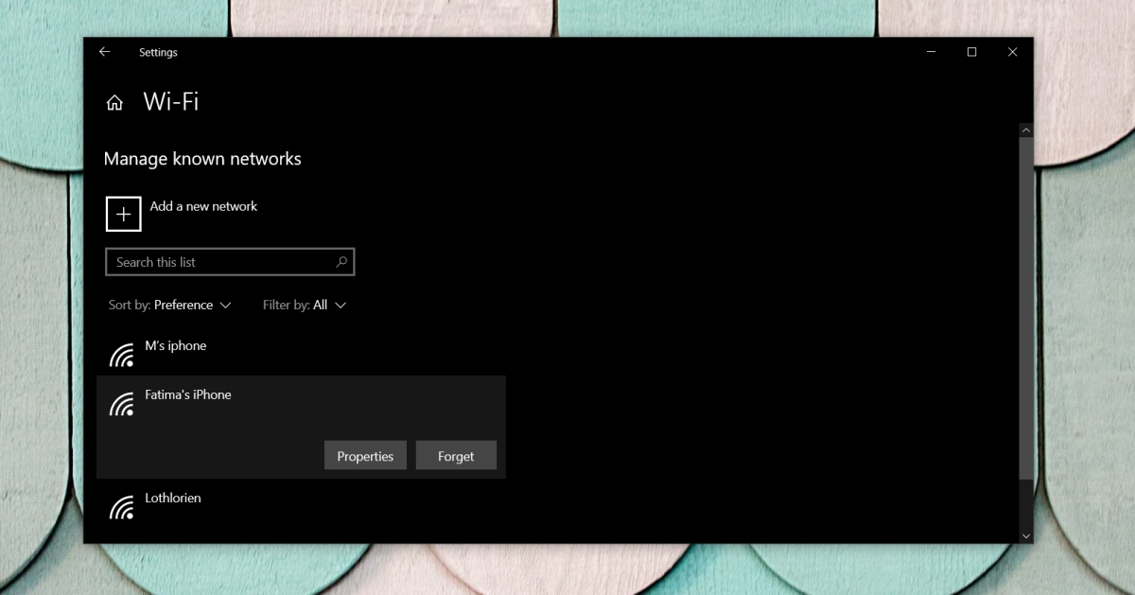Viewport: 1135px width, 595px height.
Task: Open Settings home via the house icon
Action: (x=114, y=102)
